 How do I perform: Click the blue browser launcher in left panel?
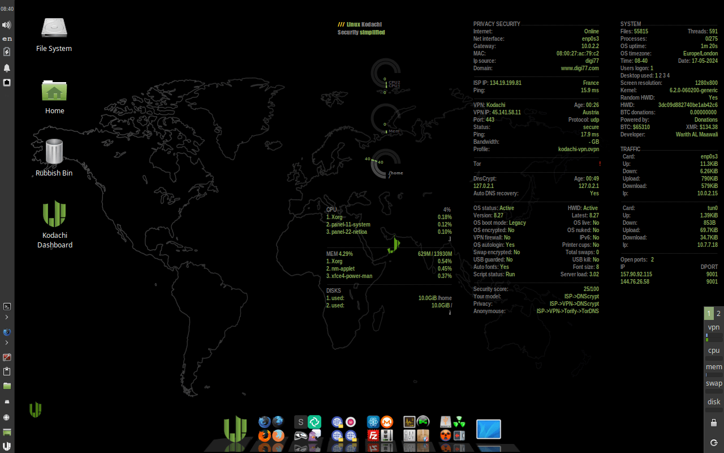point(7,332)
